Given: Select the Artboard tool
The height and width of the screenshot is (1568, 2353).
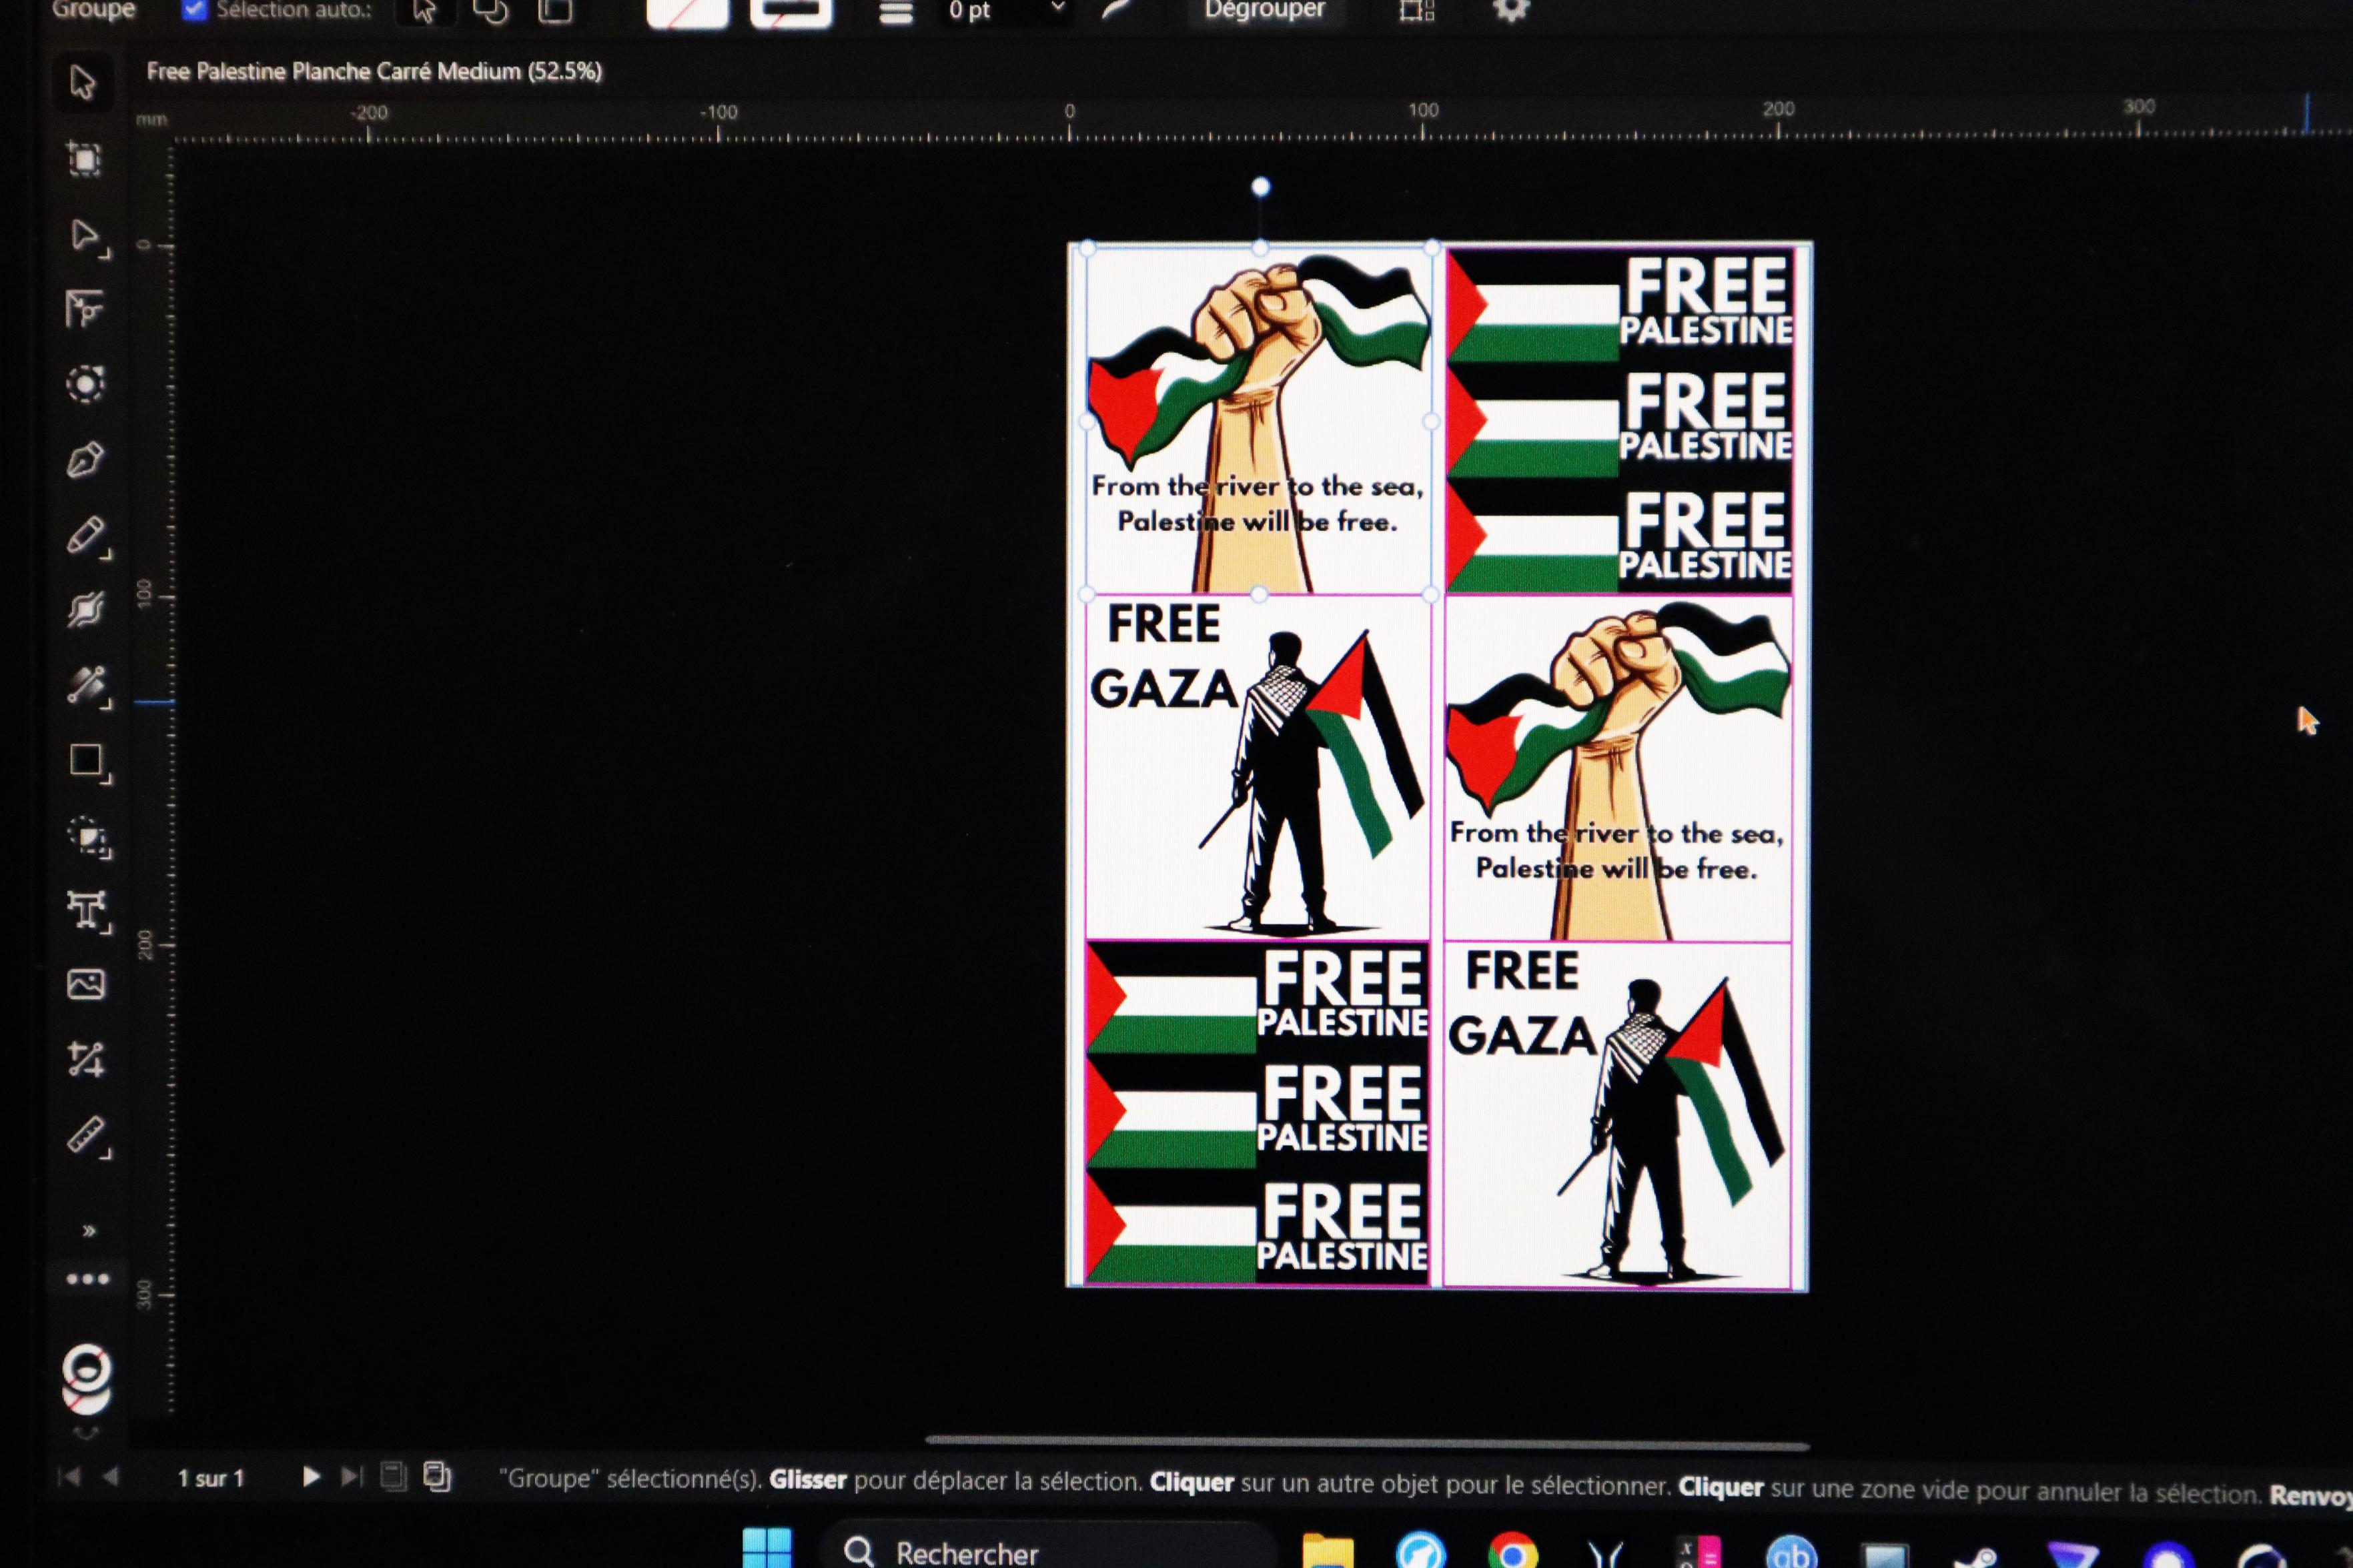Looking at the screenshot, I should (84, 160).
